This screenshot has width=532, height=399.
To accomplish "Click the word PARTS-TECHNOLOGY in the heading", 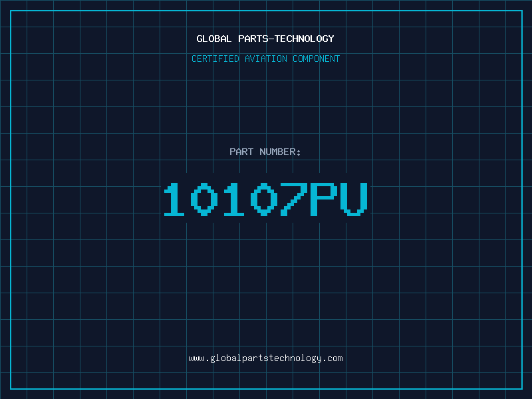I will [x=287, y=39].
